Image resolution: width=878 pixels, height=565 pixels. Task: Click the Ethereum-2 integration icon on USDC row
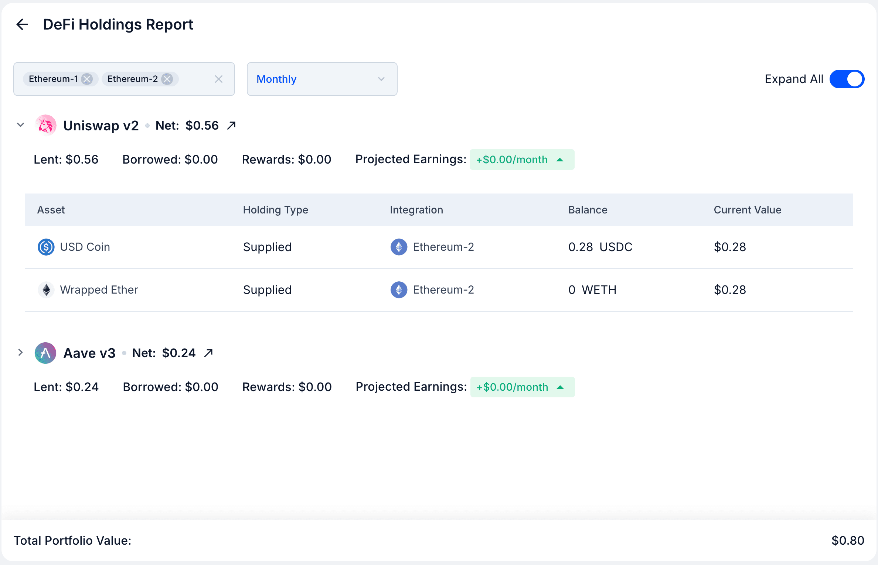398,247
